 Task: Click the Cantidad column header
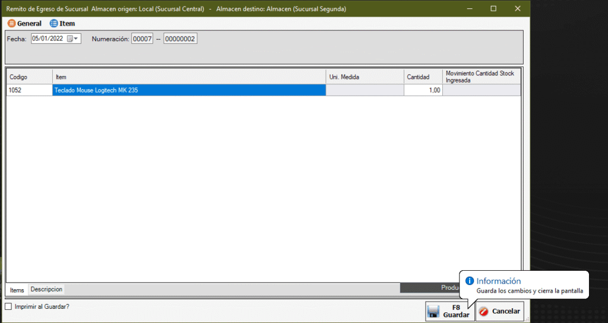coord(423,77)
